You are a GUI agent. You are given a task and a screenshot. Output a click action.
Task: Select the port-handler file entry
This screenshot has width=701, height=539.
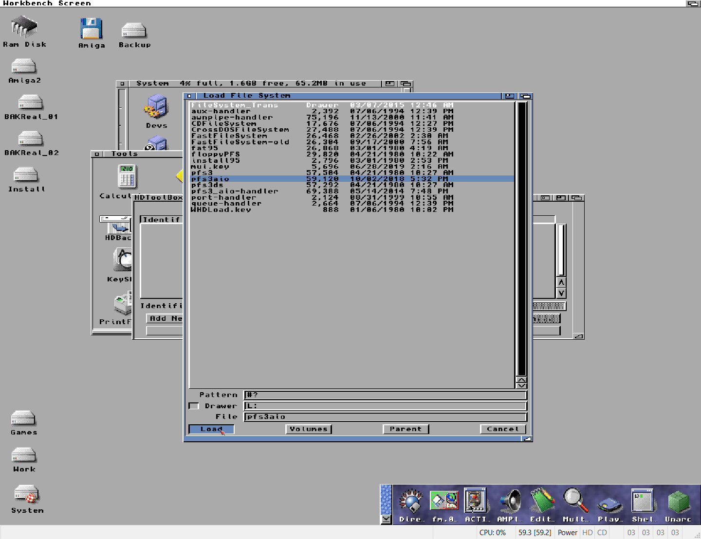point(352,197)
